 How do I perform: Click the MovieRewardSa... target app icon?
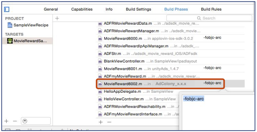click(10, 41)
